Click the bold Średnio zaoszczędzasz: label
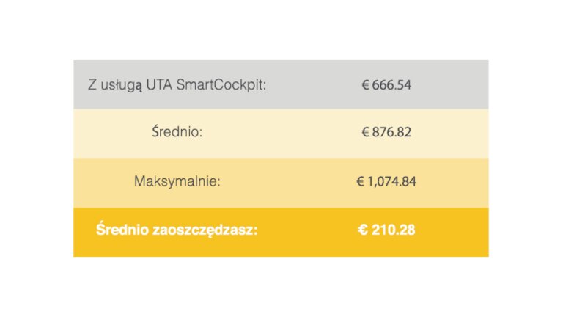Image resolution: width=563 pixels, height=317 pixels. coord(177,230)
